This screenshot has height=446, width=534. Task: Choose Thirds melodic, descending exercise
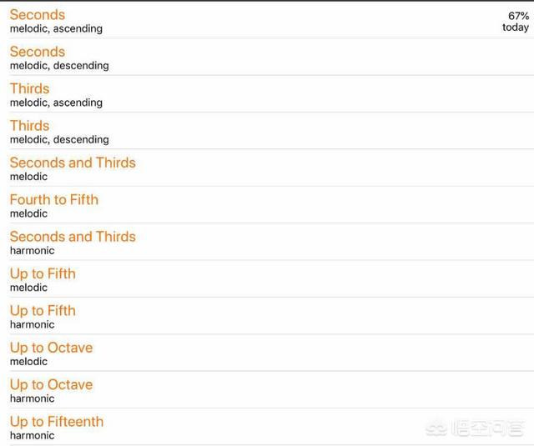click(30, 126)
